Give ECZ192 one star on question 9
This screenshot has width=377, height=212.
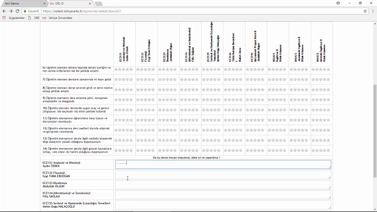[247, 100]
